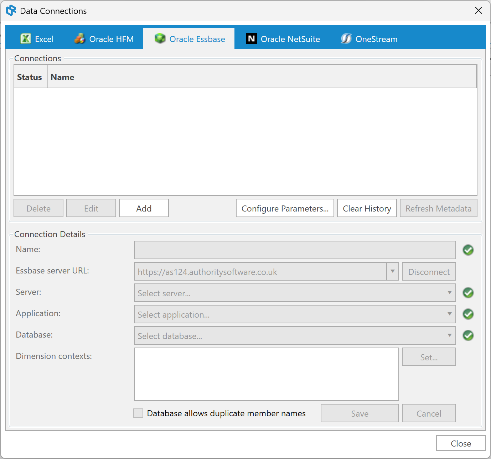This screenshot has width=491, height=459.
Task: Click the Oracle HFM cubes icon
Action: (x=80, y=38)
